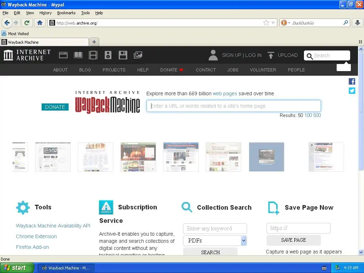
Task: Share via the Facebook icon
Action: click(x=352, y=81)
